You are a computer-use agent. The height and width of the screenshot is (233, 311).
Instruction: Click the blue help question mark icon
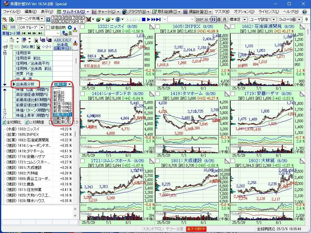(x=305, y=12)
